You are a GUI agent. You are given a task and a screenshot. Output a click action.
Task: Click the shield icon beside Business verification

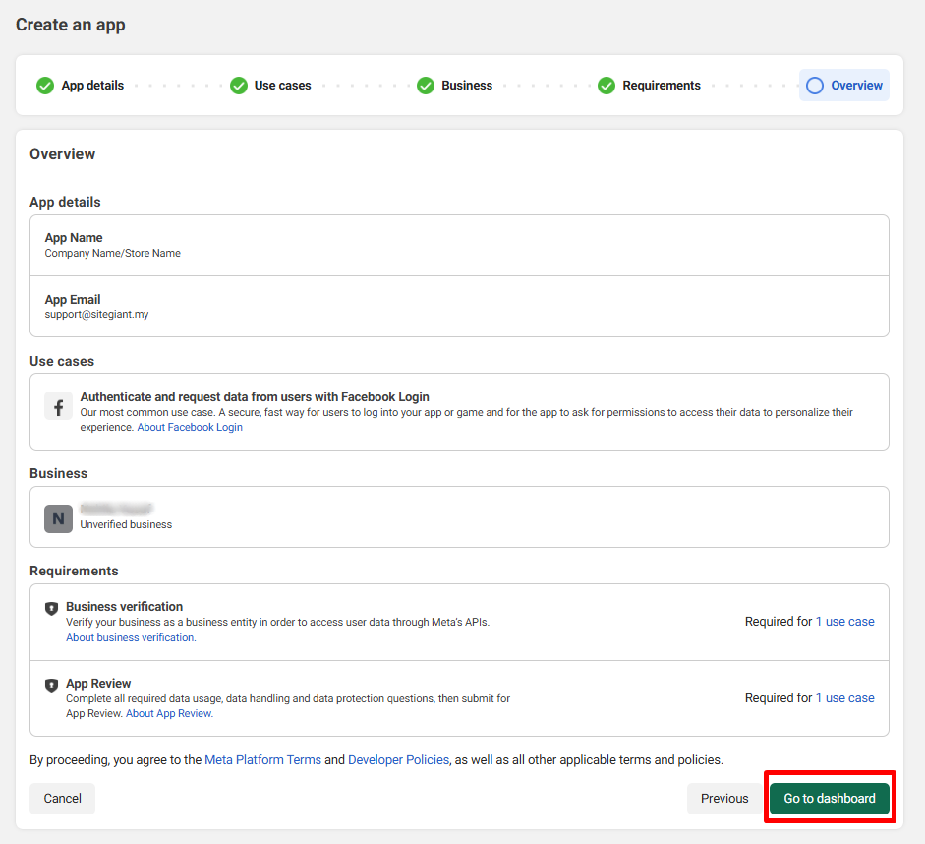(52, 608)
